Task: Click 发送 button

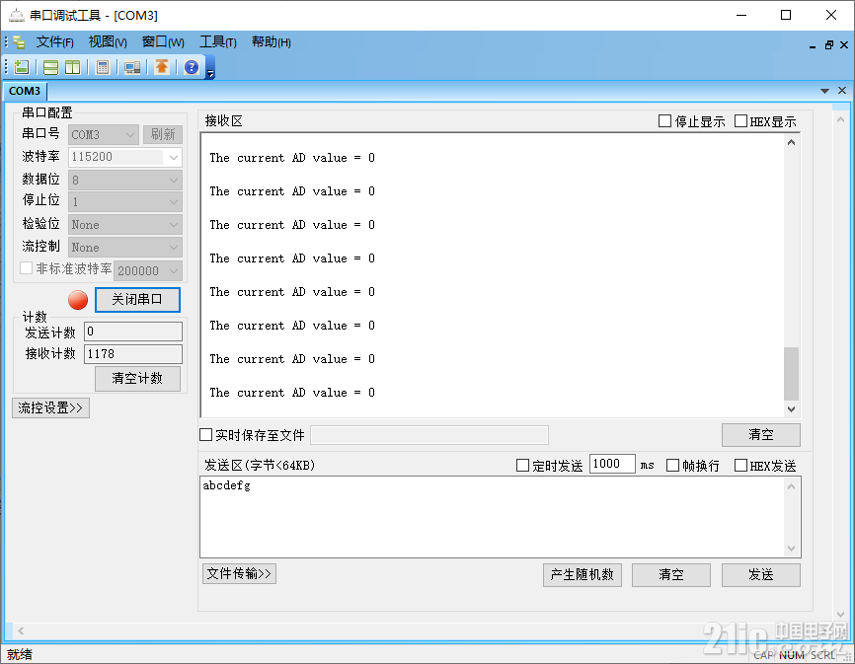Action: (760, 574)
